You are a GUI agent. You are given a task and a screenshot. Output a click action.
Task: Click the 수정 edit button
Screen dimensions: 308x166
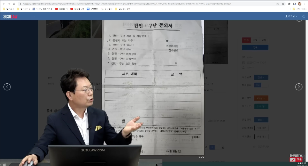(x=255, y=40)
